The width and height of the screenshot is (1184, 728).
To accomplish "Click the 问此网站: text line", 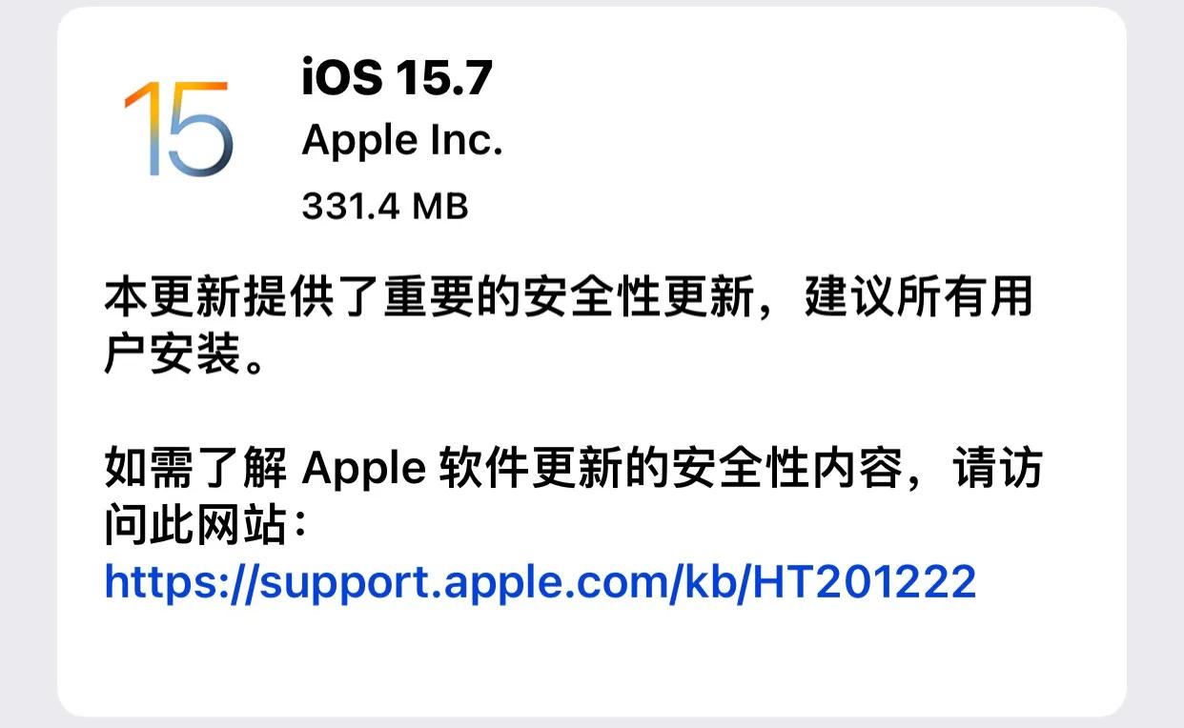I will point(207,524).
